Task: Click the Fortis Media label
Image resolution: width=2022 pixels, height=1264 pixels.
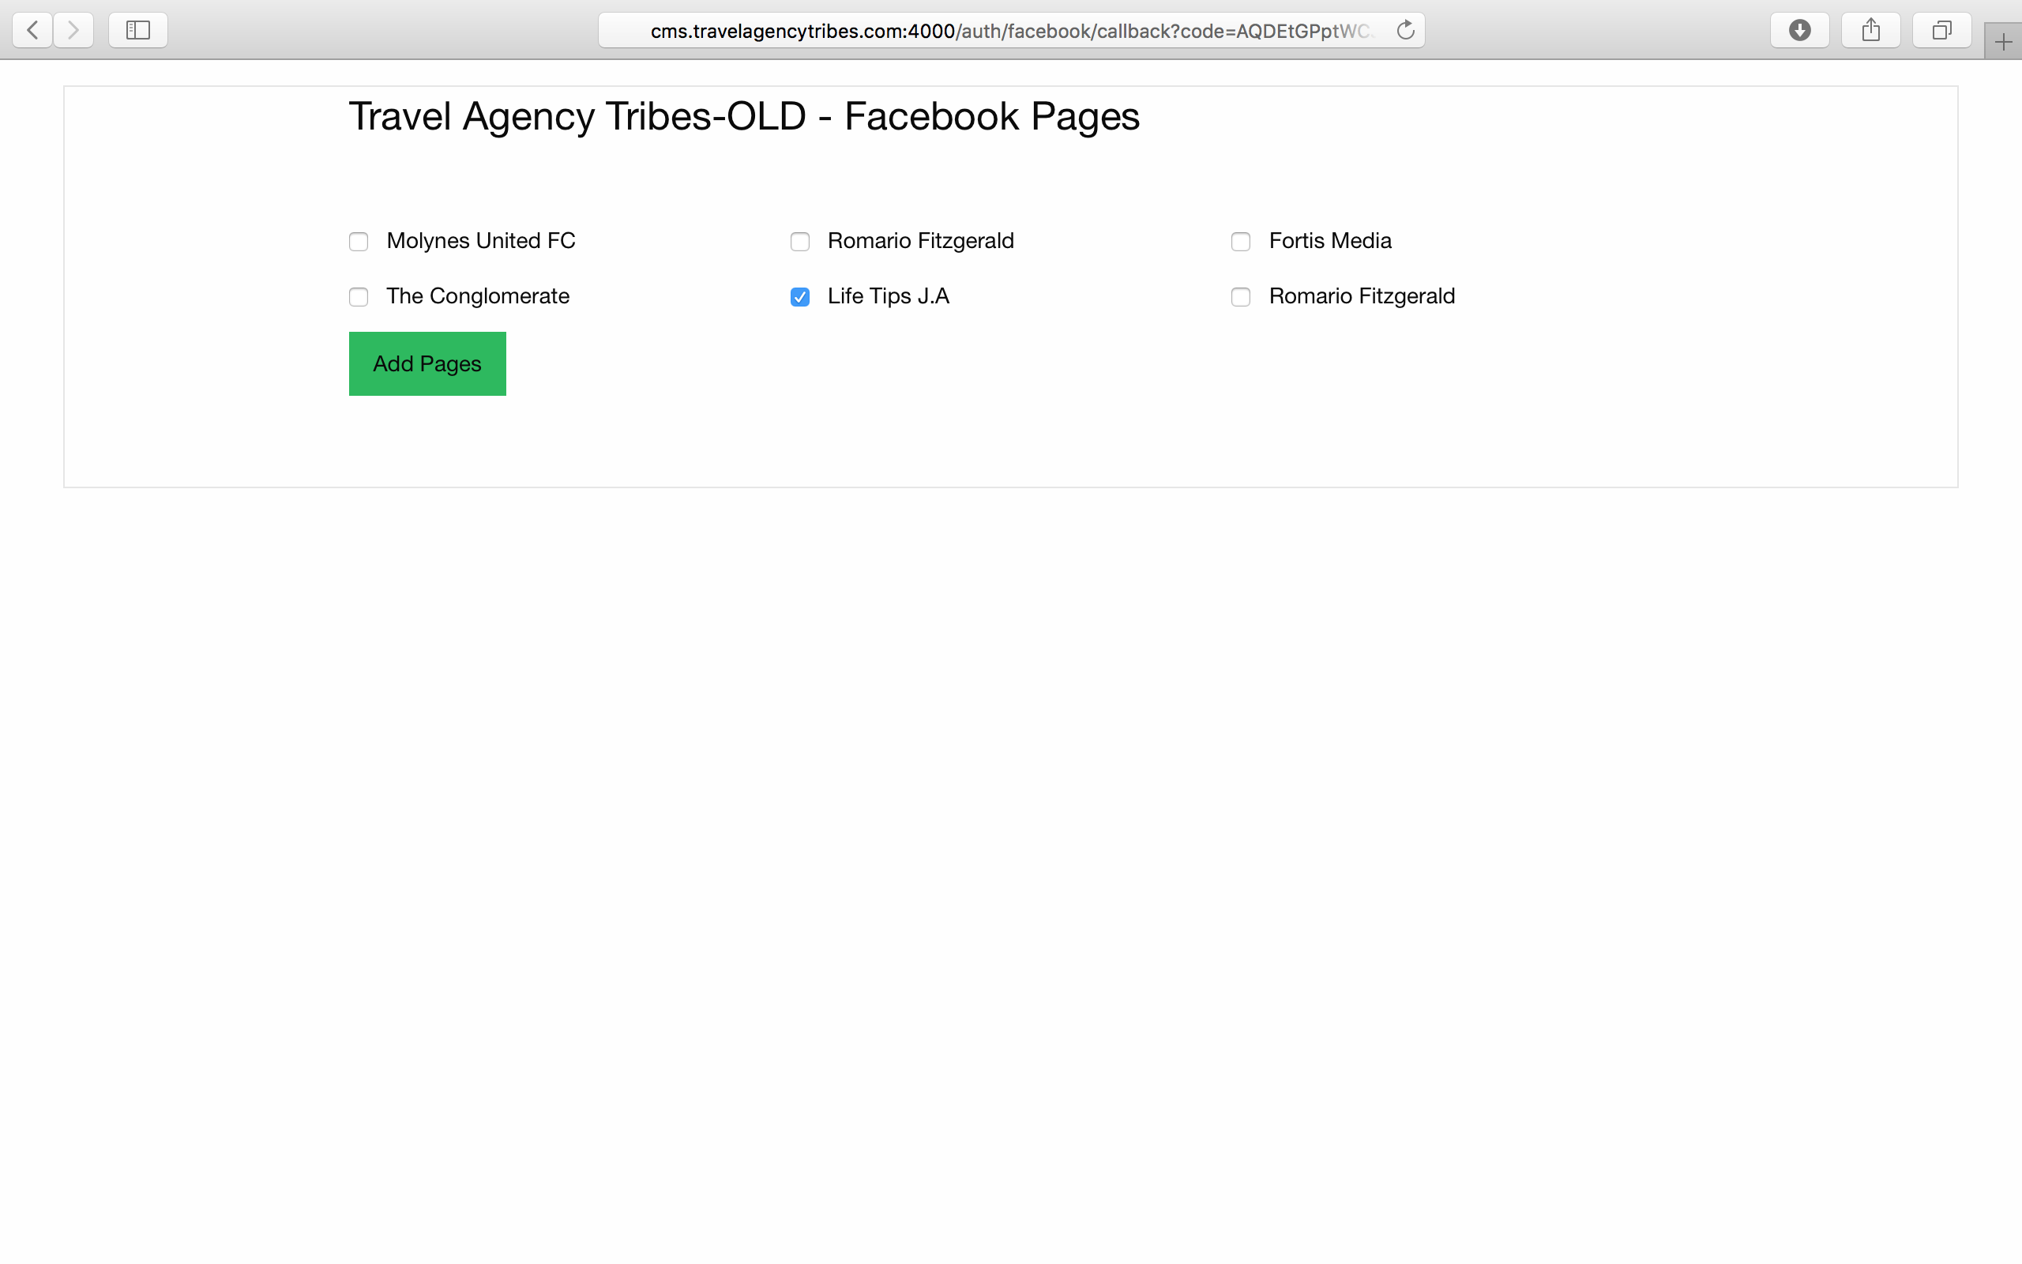Action: 1330,241
